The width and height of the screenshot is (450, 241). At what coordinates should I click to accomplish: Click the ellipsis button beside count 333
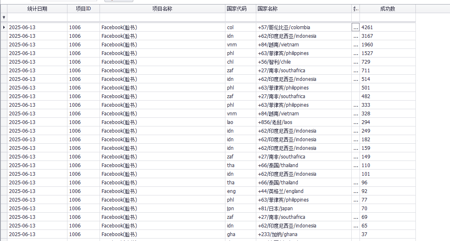click(355, 105)
